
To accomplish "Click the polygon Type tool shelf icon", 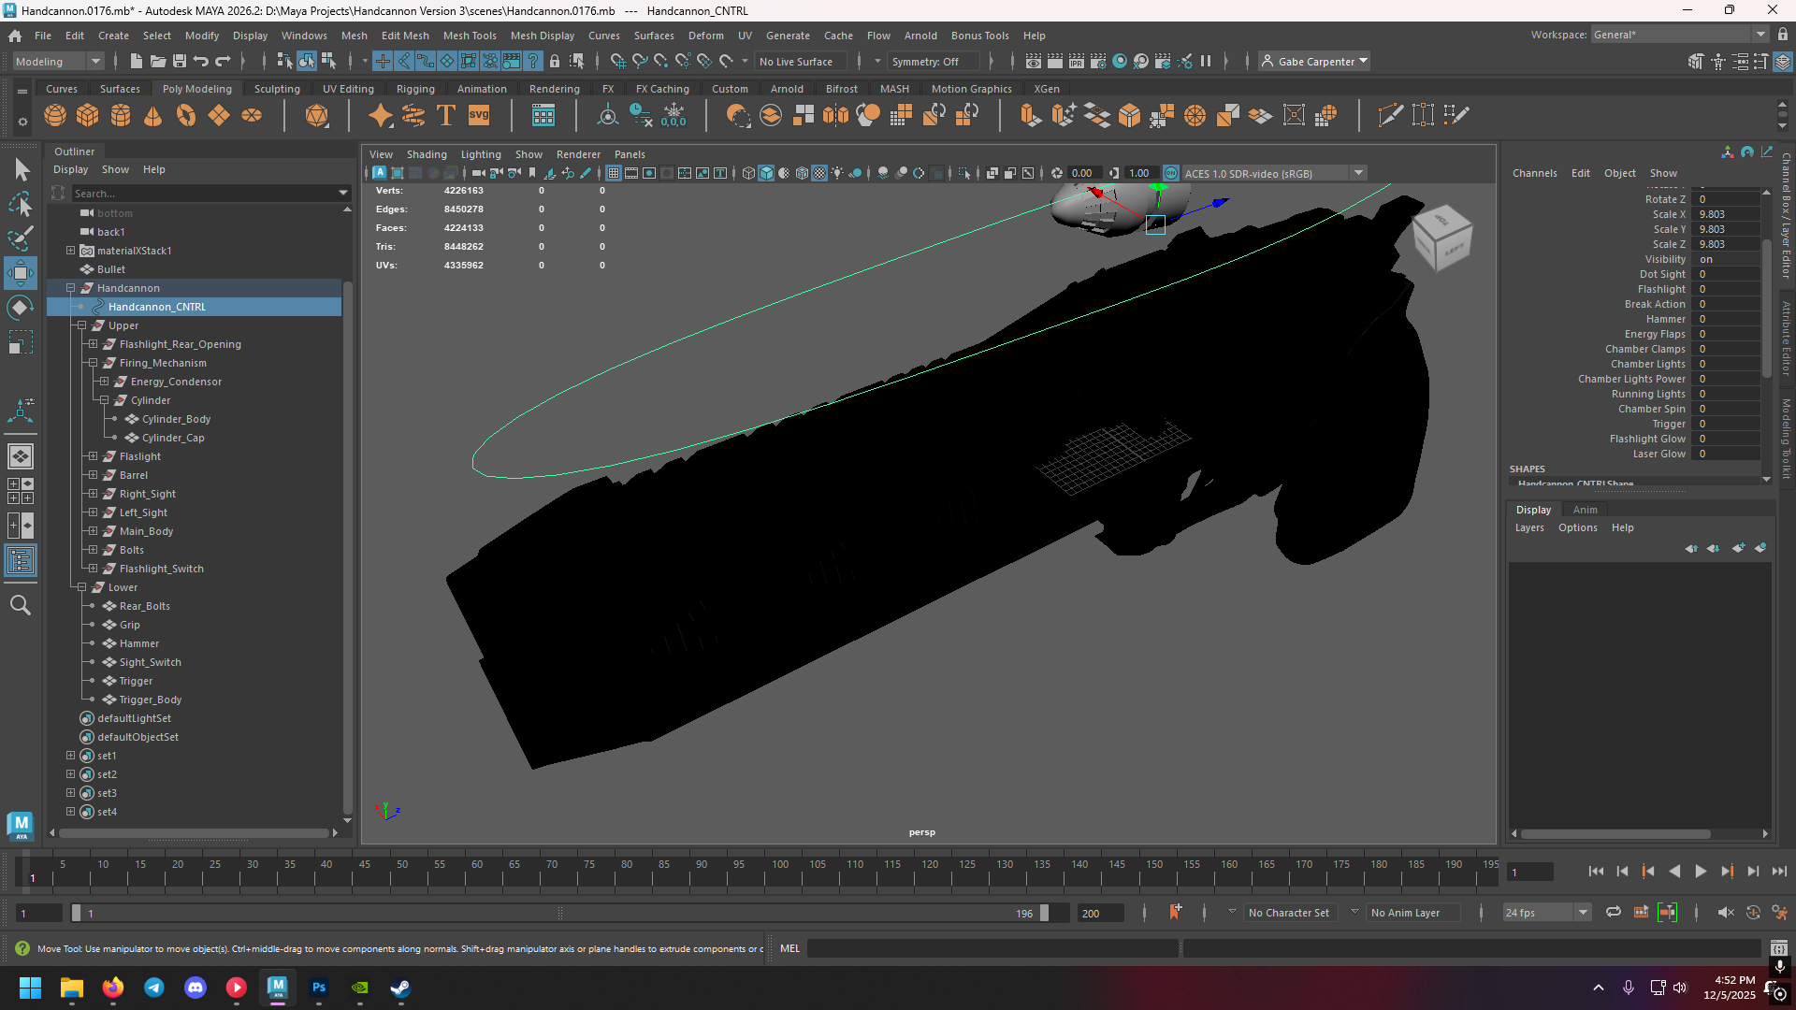I will pyautogui.click(x=446, y=116).
